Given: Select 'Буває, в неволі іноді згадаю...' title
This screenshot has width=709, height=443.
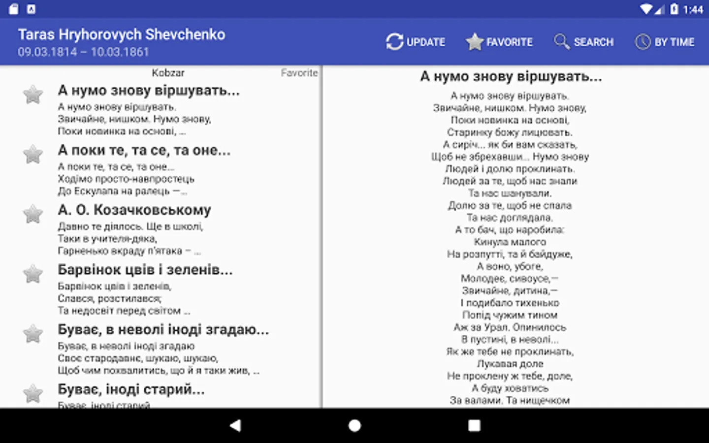Looking at the screenshot, I should pos(163,330).
